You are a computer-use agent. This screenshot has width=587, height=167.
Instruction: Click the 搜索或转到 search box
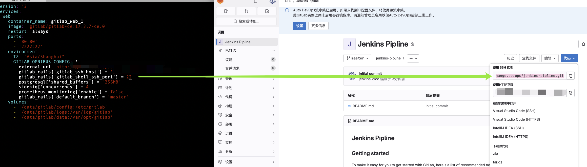[247, 21]
